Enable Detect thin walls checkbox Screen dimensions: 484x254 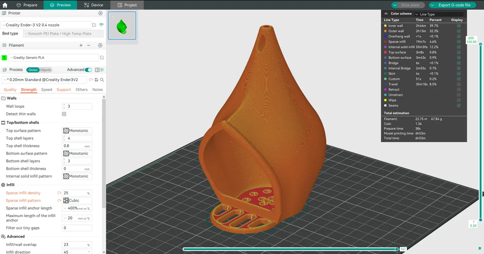64,114
